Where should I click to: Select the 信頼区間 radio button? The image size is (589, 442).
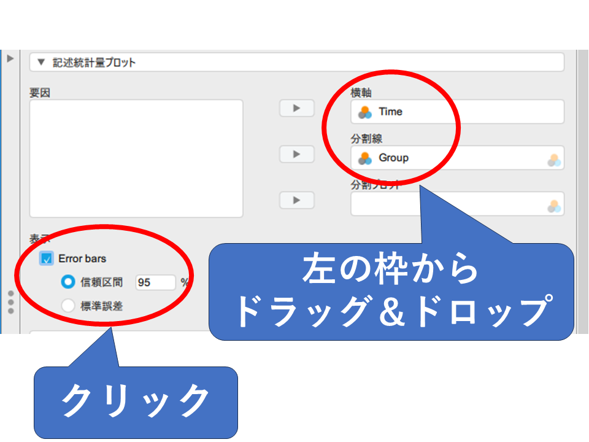click(68, 282)
